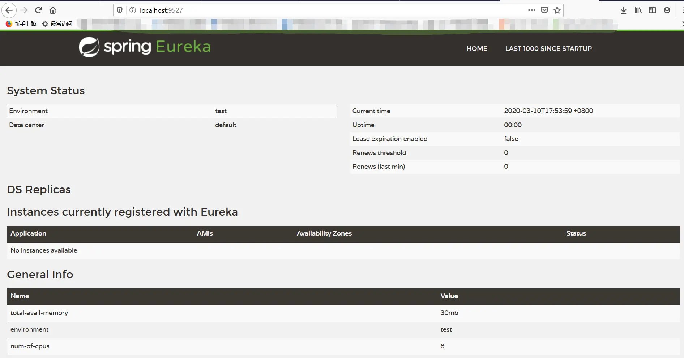Open the 最常访问 bookmarks folder
The image size is (684, 358).
point(57,23)
